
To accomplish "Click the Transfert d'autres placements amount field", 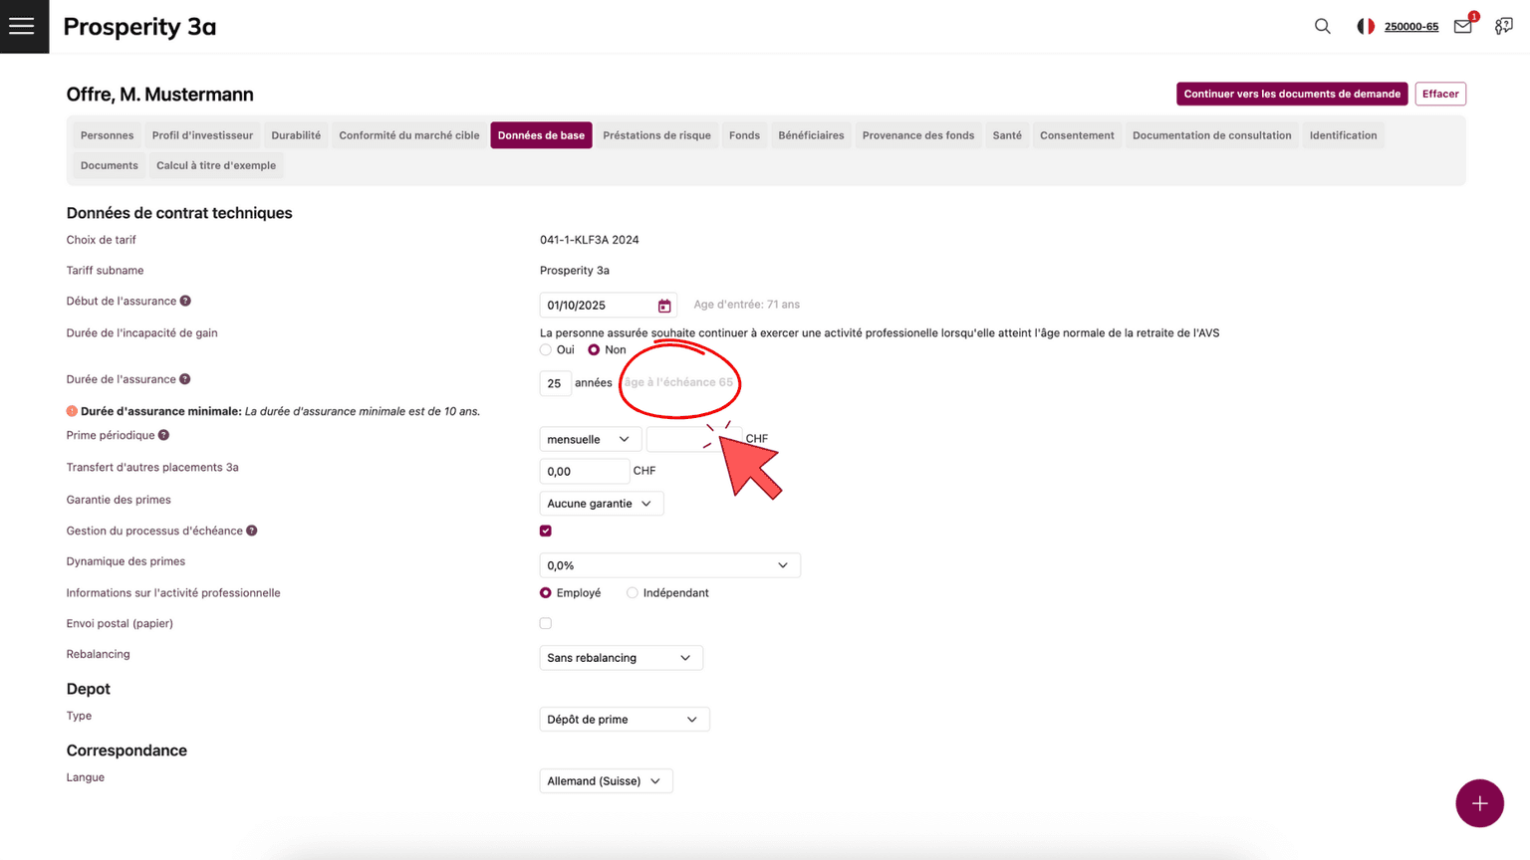I will point(584,471).
